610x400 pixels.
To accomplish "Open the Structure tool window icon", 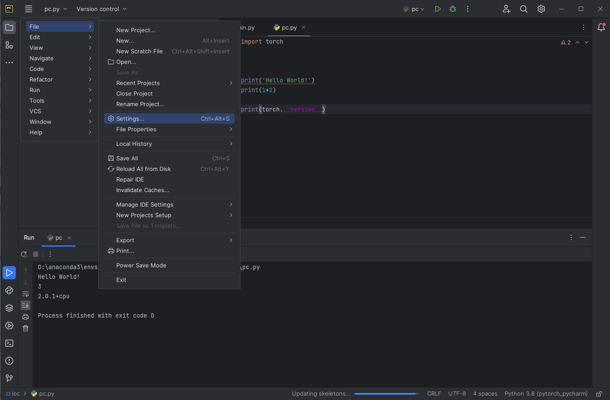I will [9, 45].
